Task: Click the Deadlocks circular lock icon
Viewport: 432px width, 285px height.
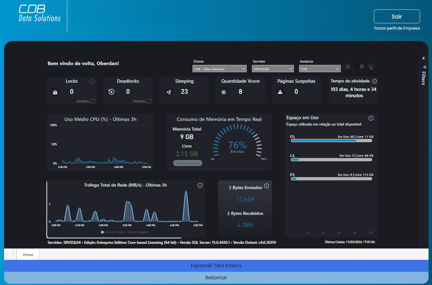Action: pos(111,92)
